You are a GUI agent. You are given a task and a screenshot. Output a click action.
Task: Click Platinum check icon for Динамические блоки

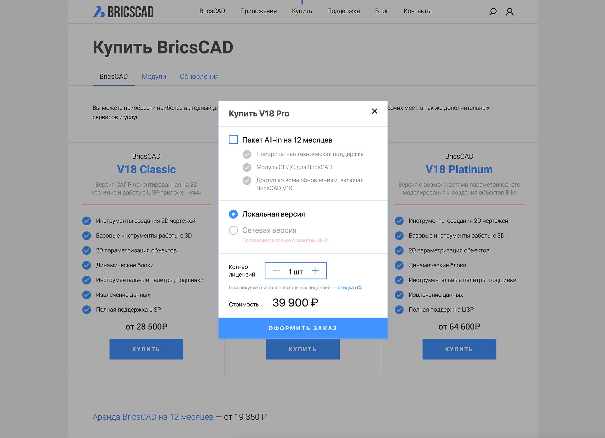[399, 265]
